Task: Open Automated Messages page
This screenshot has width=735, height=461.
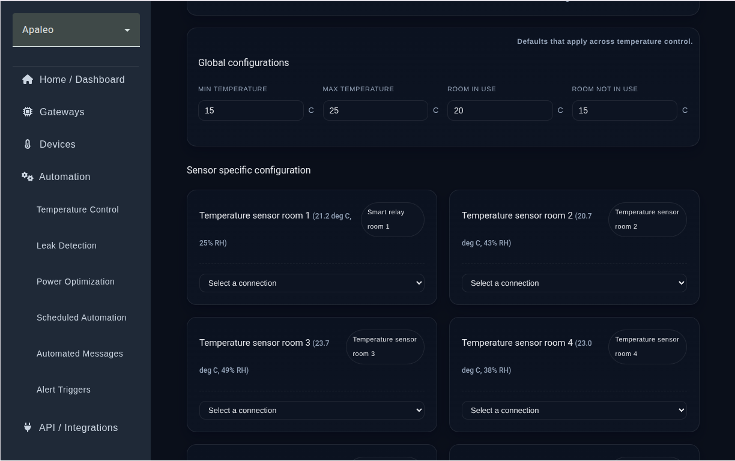Action: [80, 354]
